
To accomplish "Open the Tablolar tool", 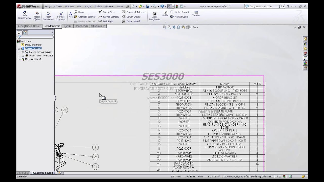I will coord(196,14).
